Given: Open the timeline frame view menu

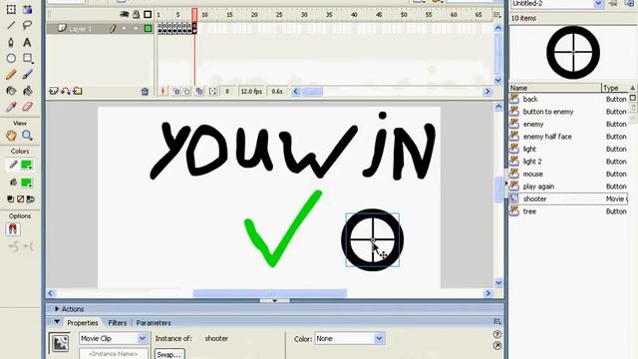Looking at the screenshot, I should [497, 15].
